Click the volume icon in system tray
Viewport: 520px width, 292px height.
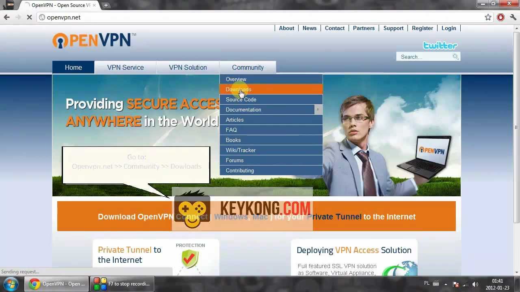coord(475,284)
